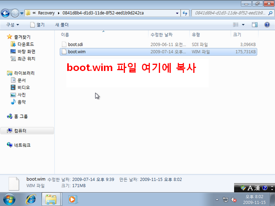The image size is (275, 206).
Task: Click the 컴퓨터 monitor icon
Action: pyautogui.click(x=10, y=131)
